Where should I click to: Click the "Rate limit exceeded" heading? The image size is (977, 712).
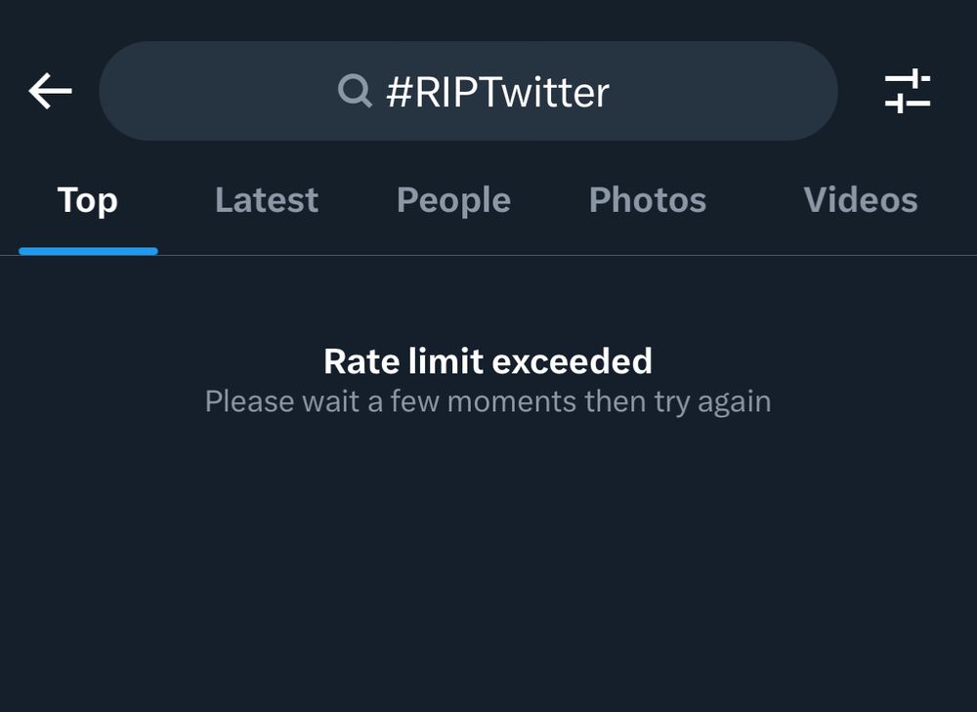[x=488, y=361]
